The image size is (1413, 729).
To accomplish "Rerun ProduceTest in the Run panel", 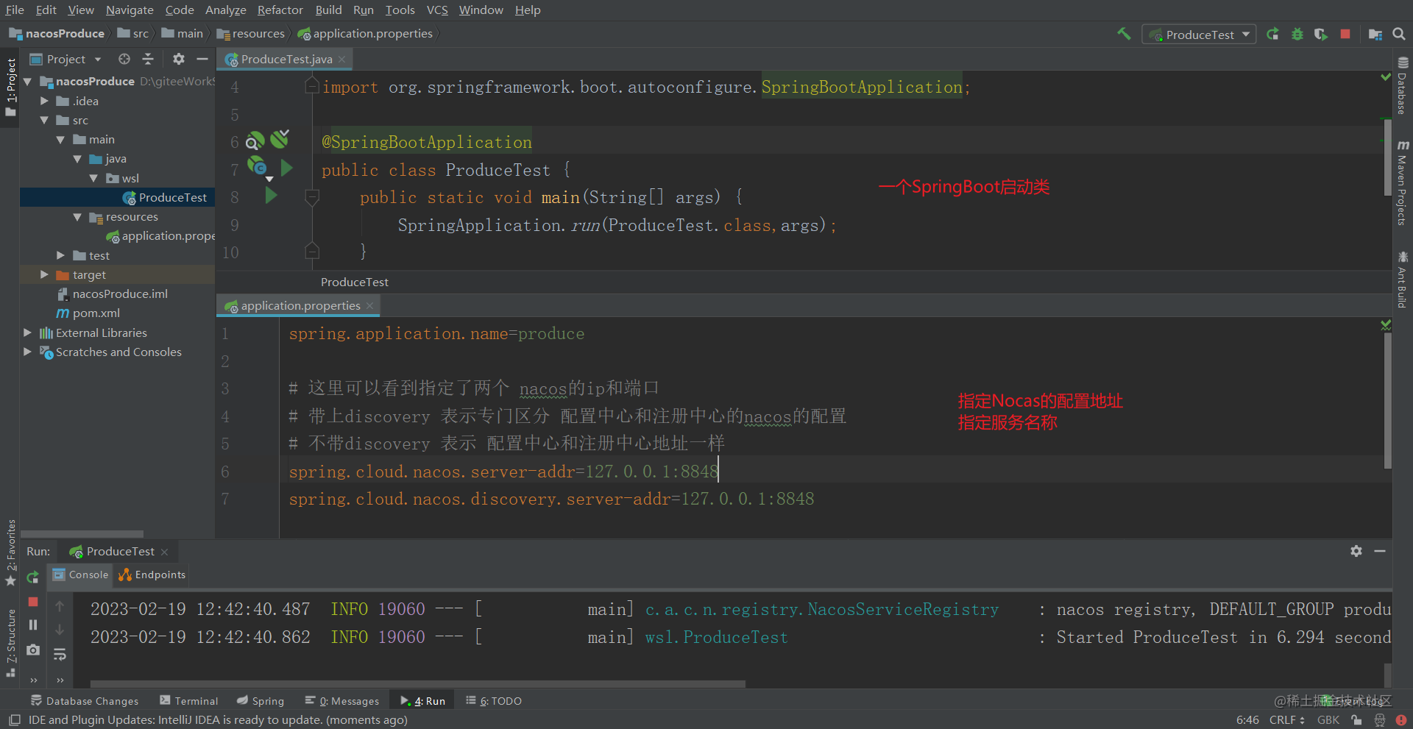I will [32, 577].
